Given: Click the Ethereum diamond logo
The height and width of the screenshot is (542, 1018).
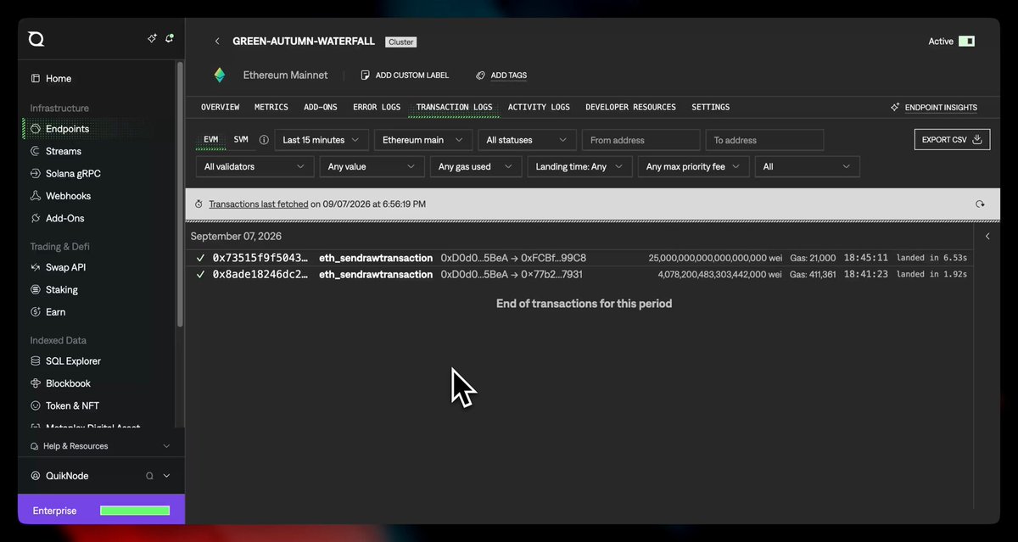Looking at the screenshot, I should [x=220, y=75].
